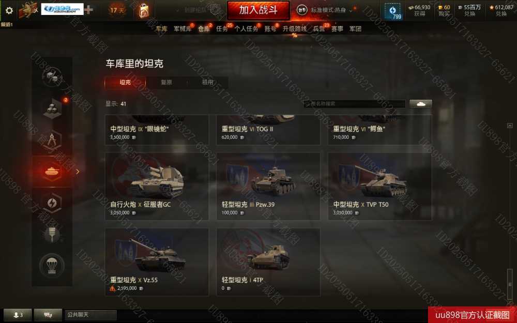Open the lightning bolt hexagon sidebar icon
Viewport: 517px width, 323px height.
[52, 203]
